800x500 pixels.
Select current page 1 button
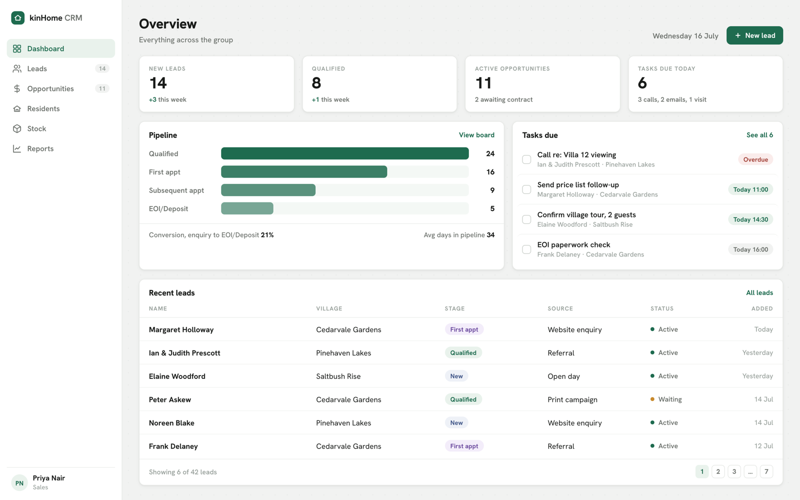click(x=702, y=471)
